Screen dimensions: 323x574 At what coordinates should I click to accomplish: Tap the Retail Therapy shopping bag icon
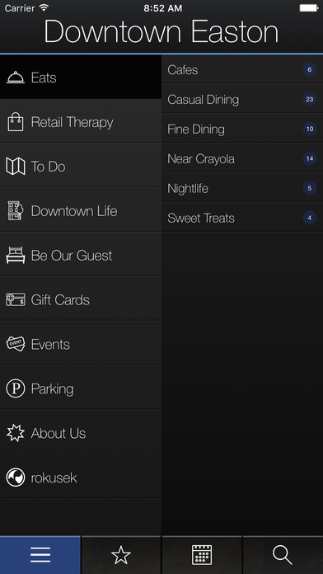(x=16, y=122)
